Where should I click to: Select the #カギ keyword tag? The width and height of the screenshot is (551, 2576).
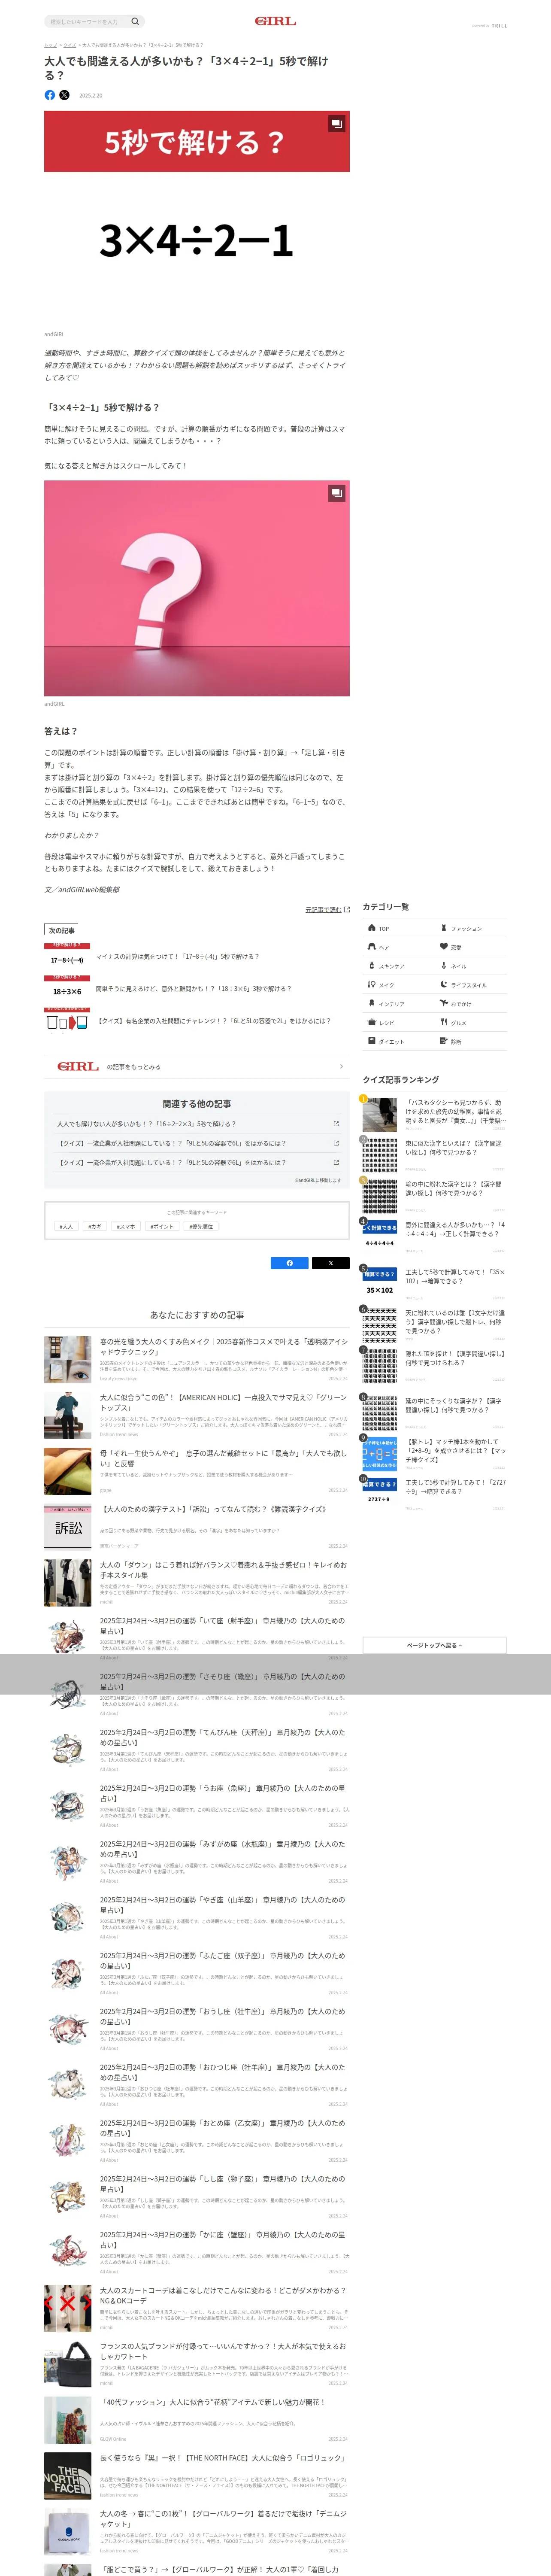95,1226
